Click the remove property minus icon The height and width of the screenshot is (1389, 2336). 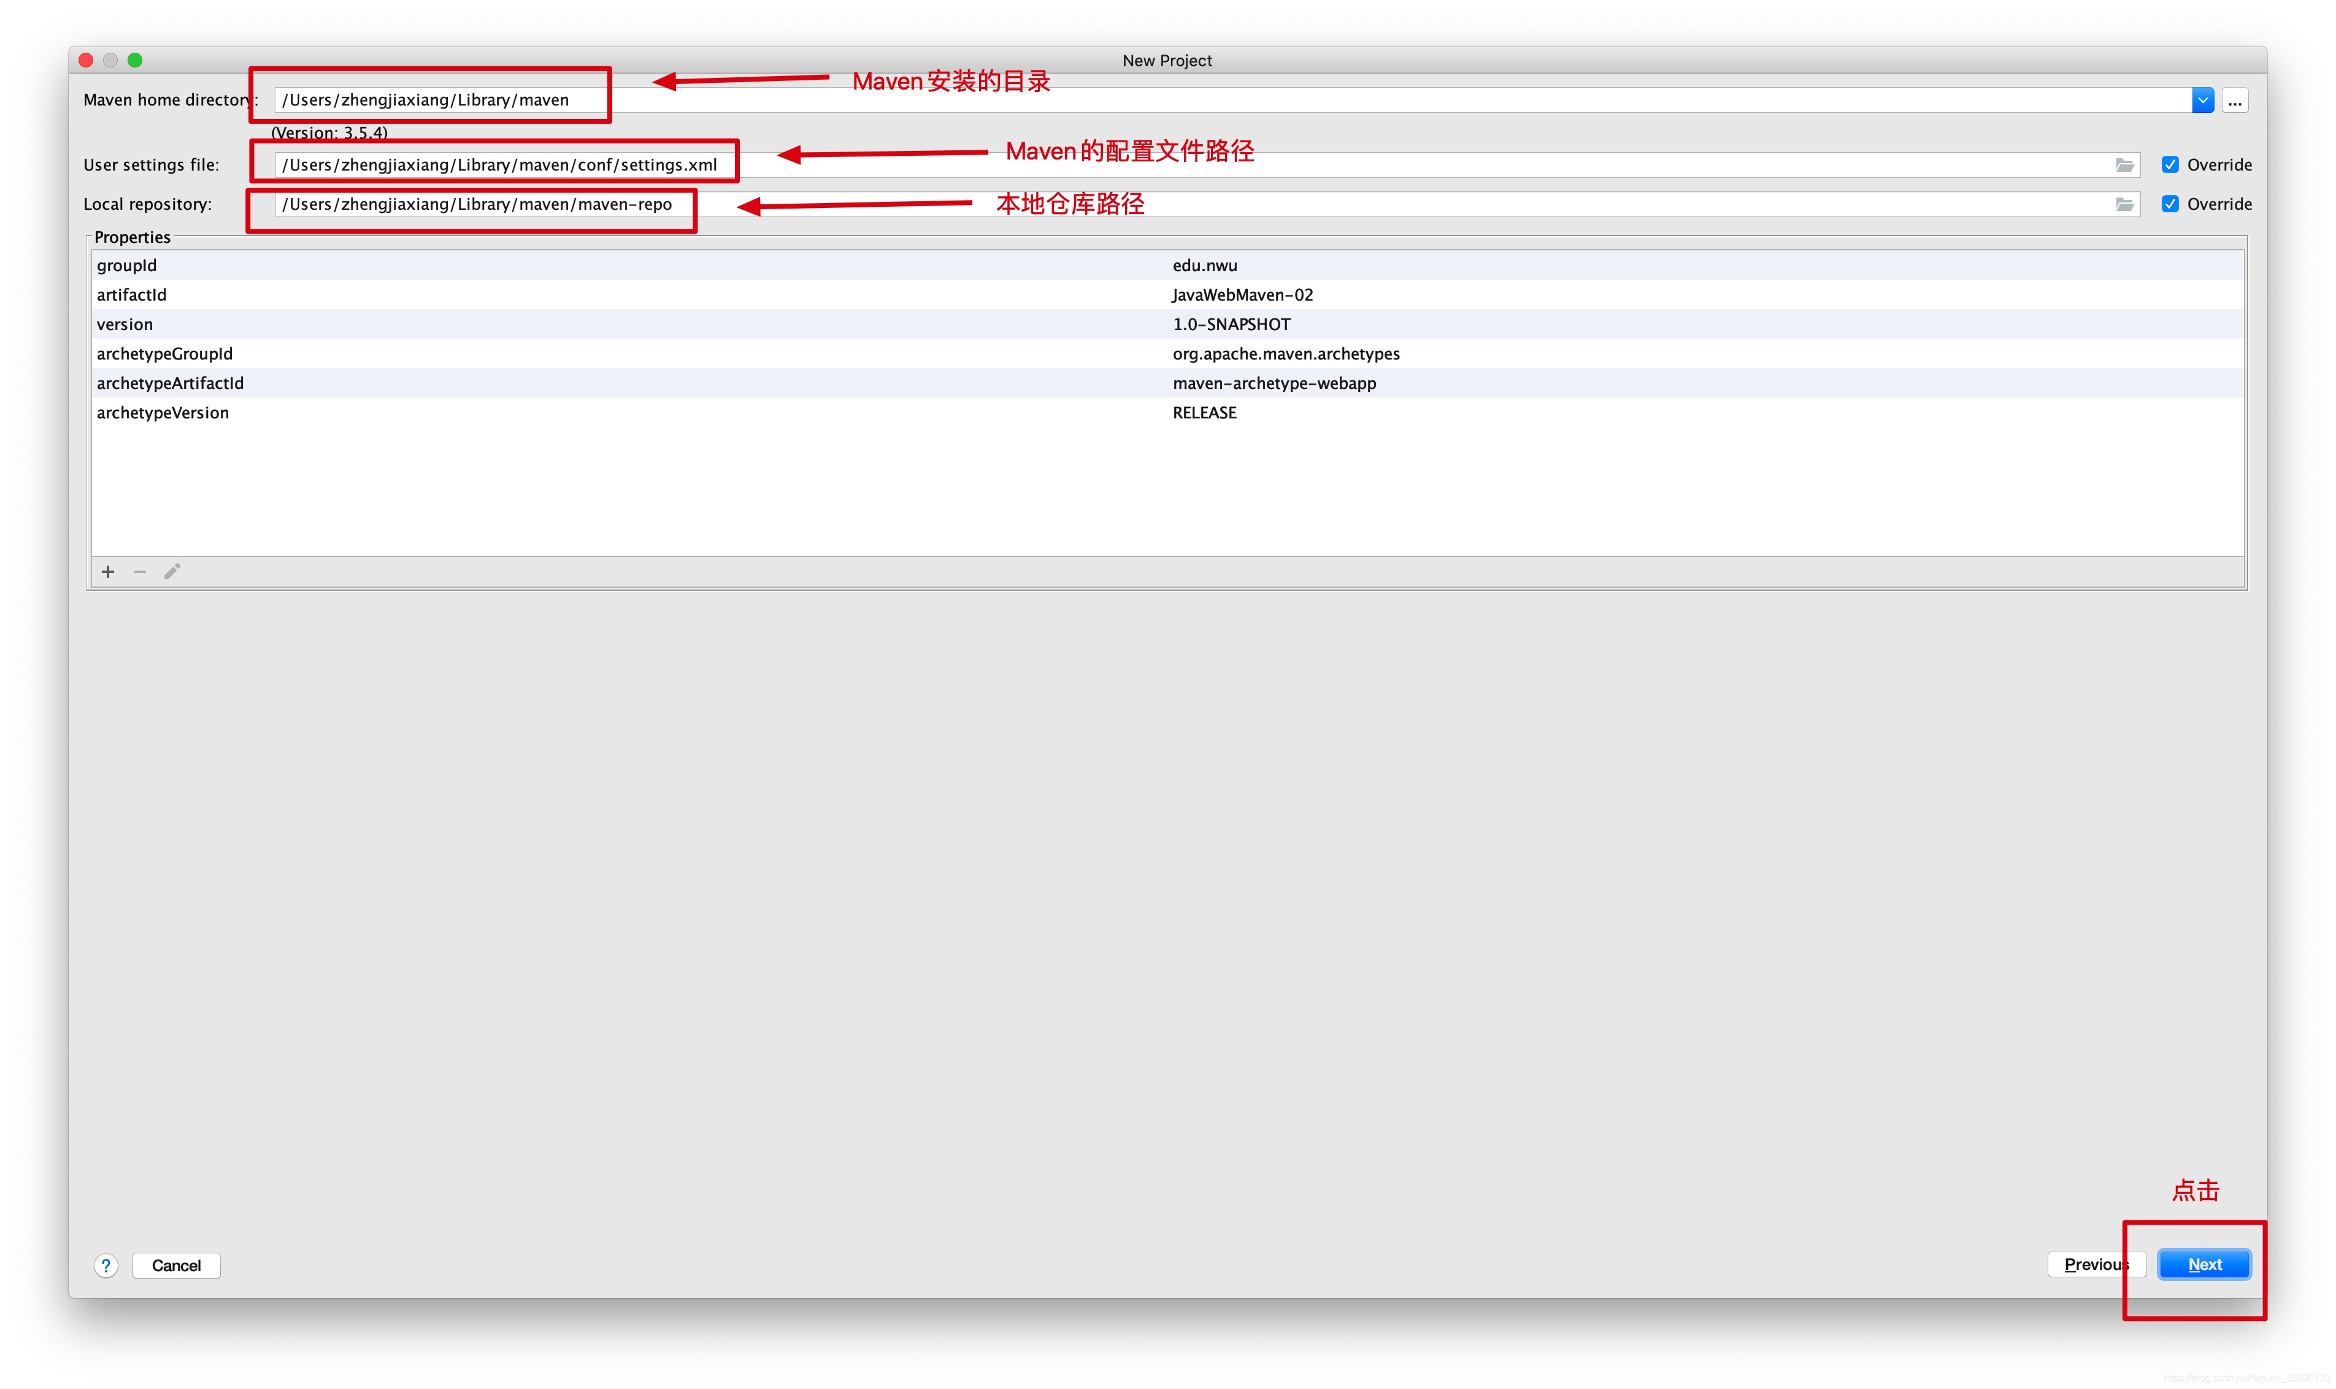[140, 572]
